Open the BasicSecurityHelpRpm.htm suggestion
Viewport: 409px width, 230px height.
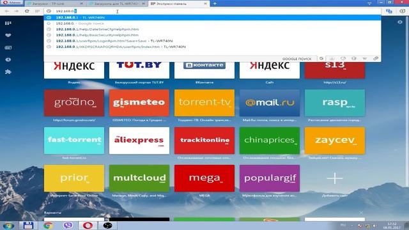click(213, 35)
